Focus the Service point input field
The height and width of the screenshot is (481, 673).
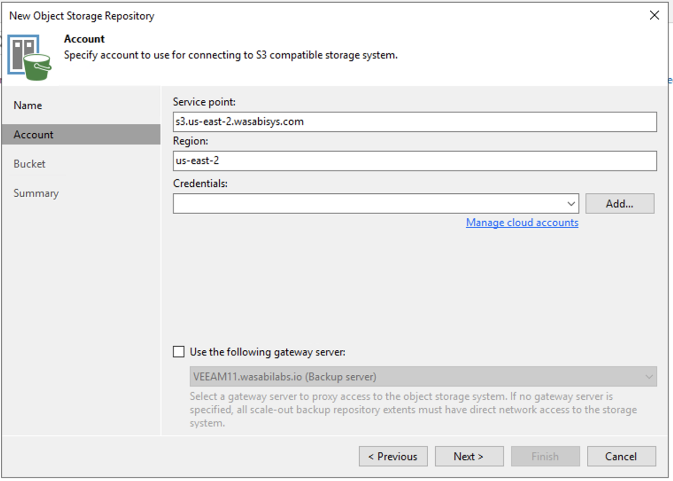click(x=415, y=122)
